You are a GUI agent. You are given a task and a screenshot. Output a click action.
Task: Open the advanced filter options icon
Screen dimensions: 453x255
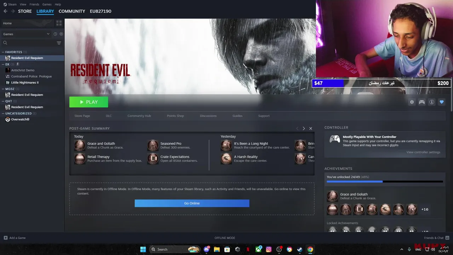[x=59, y=43]
